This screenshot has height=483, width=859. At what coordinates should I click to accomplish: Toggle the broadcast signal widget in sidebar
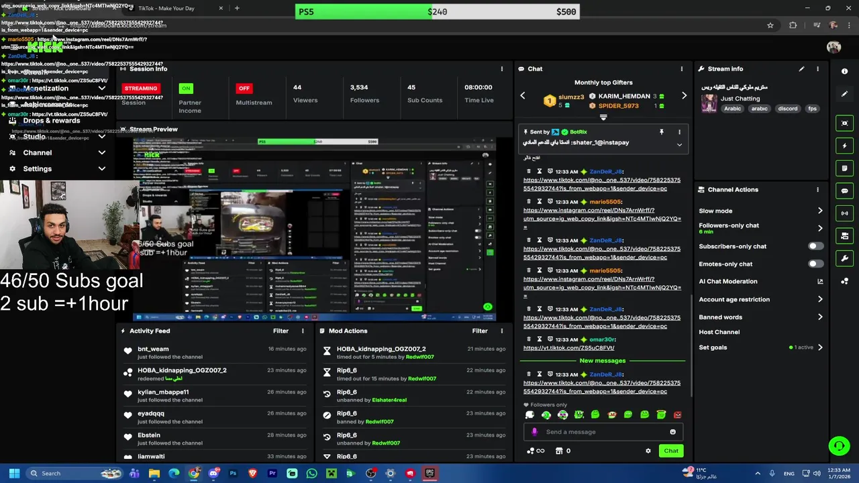(x=845, y=213)
